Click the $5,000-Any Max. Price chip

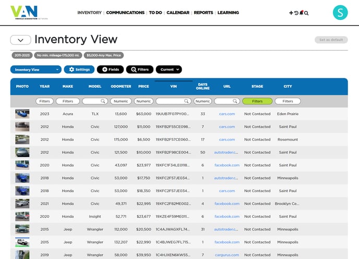(x=103, y=55)
